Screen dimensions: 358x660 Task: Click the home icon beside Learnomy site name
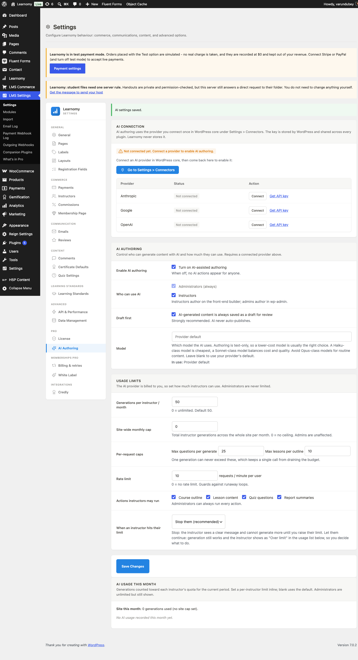(x=13, y=4)
